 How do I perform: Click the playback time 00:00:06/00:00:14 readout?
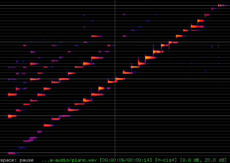click(126, 160)
